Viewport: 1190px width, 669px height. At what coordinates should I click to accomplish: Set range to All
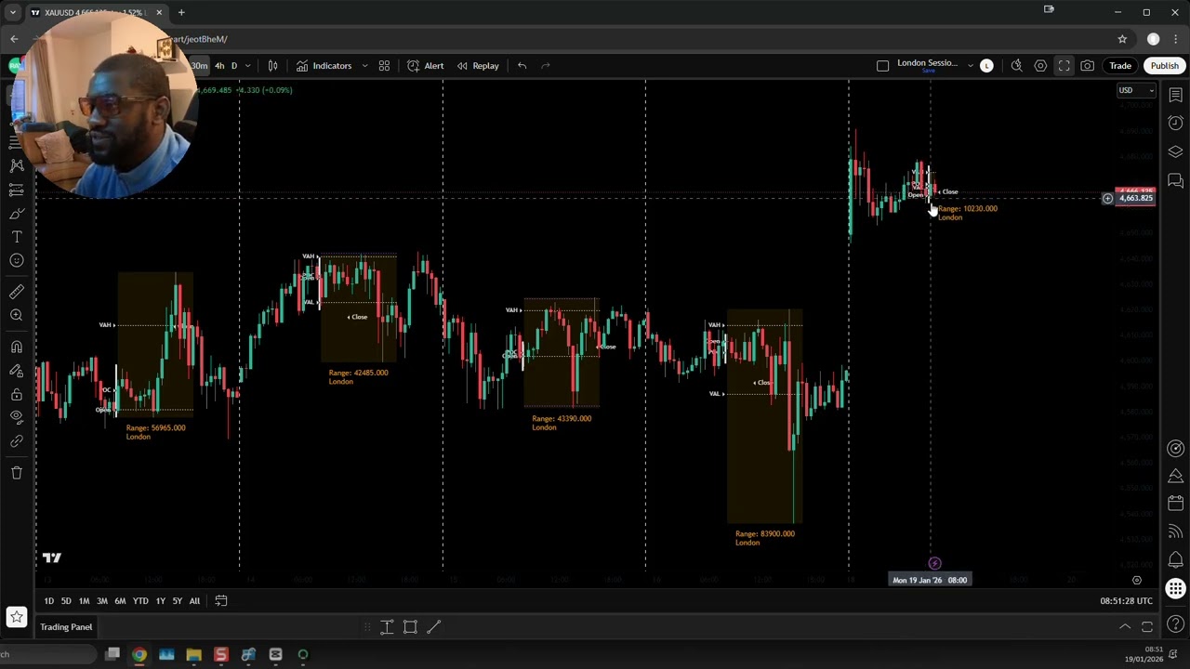click(x=194, y=601)
